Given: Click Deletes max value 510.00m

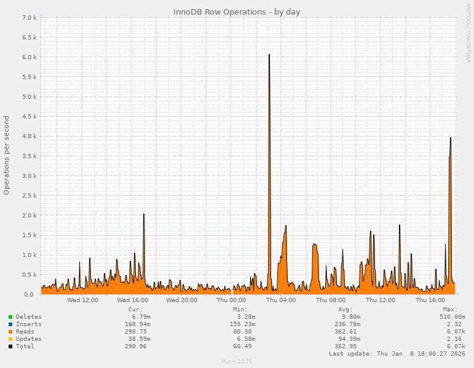Looking at the screenshot, I should tap(452, 317).
